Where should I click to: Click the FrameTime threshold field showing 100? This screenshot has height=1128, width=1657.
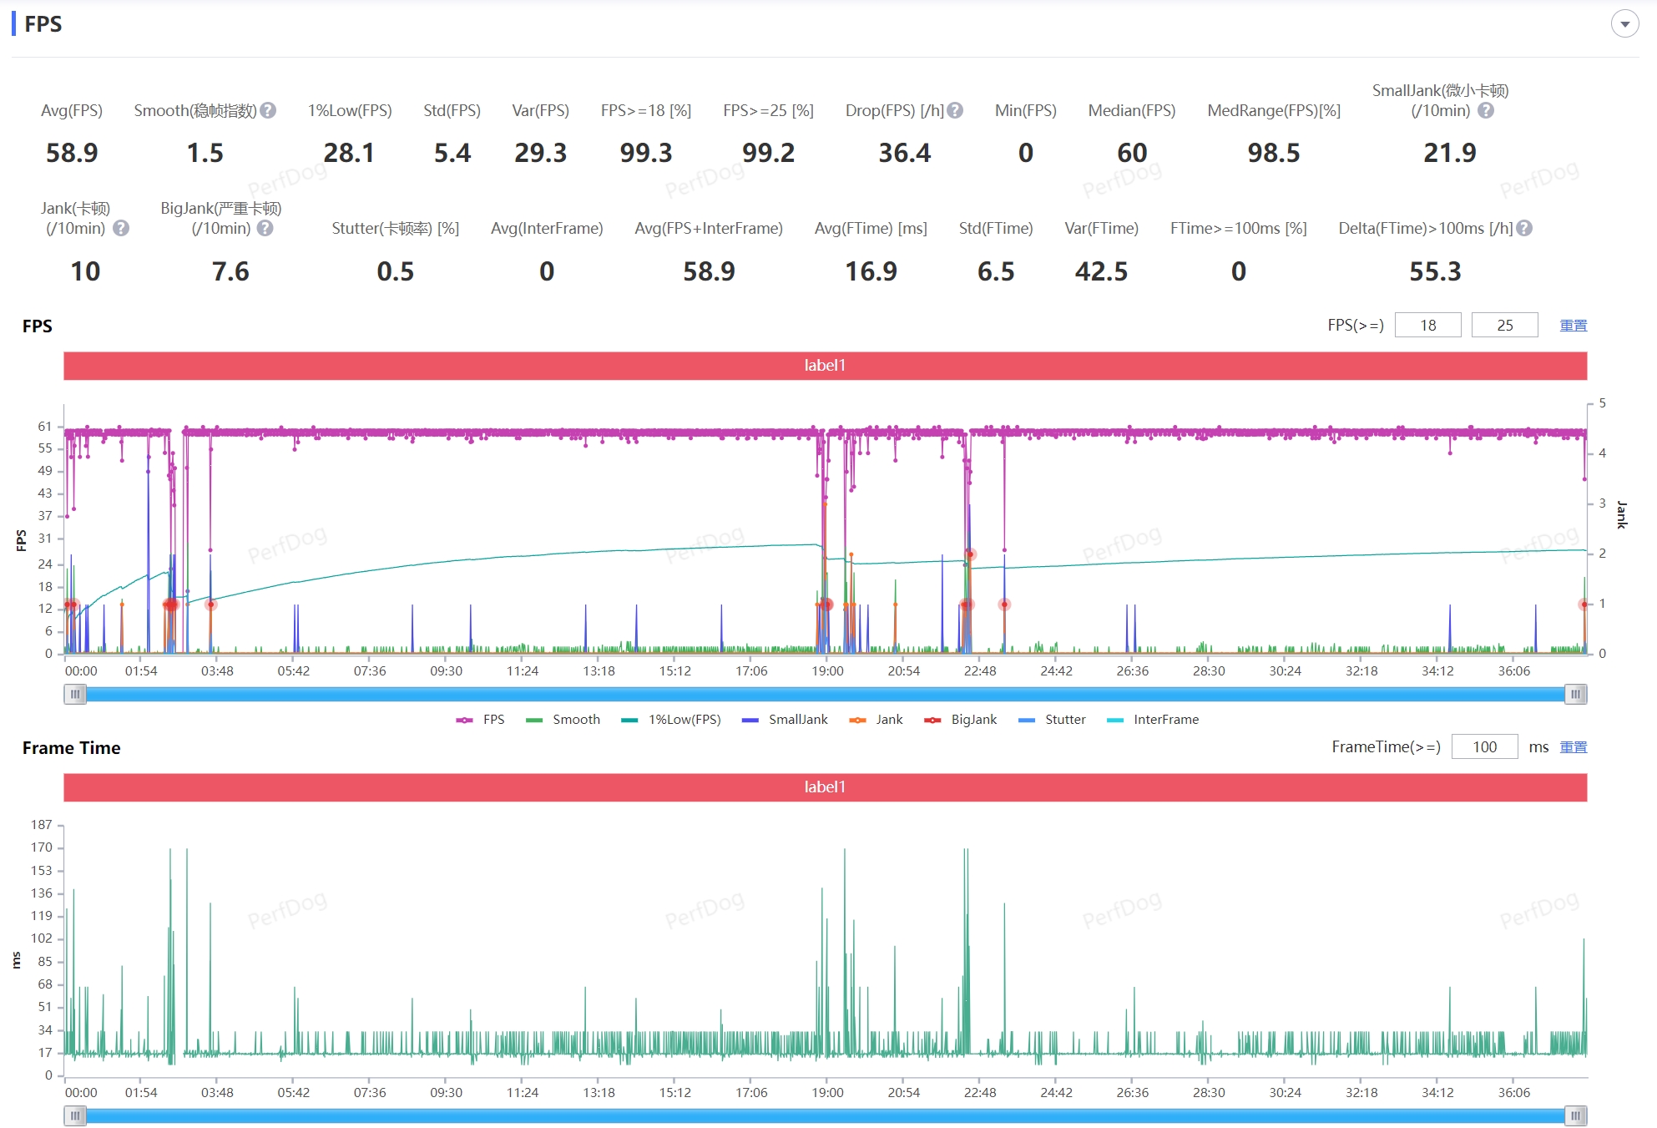pyautogui.click(x=1484, y=747)
